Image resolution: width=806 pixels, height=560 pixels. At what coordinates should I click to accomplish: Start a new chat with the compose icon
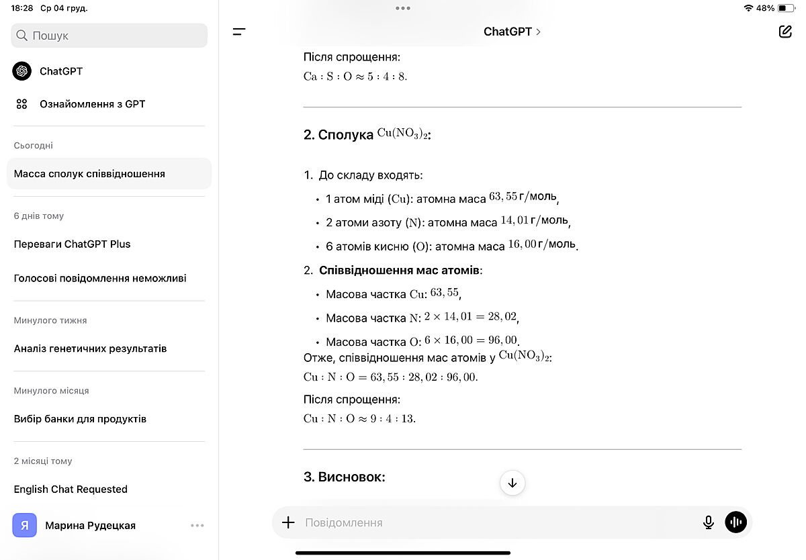pyautogui.click(x=785, y=32)
